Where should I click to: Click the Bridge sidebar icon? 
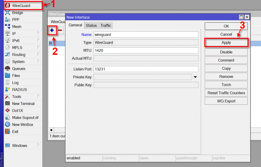8,13
